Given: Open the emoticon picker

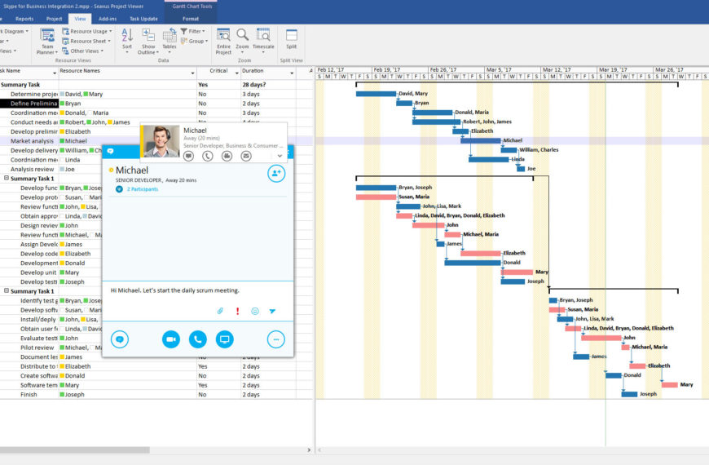Looking at the screenshot, I should click(x=255, y=311).
